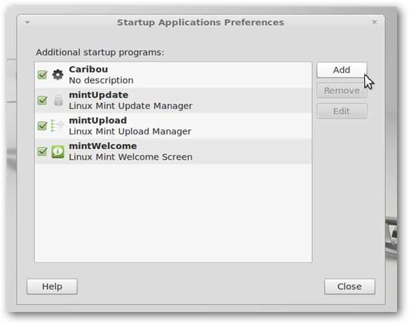Uncheck the Caribou startup checkbox
The height and width of the screenshot is (324, 409).
[42, 75]
